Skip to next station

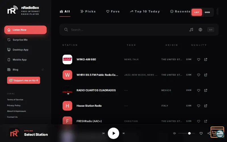pos(124,133)
